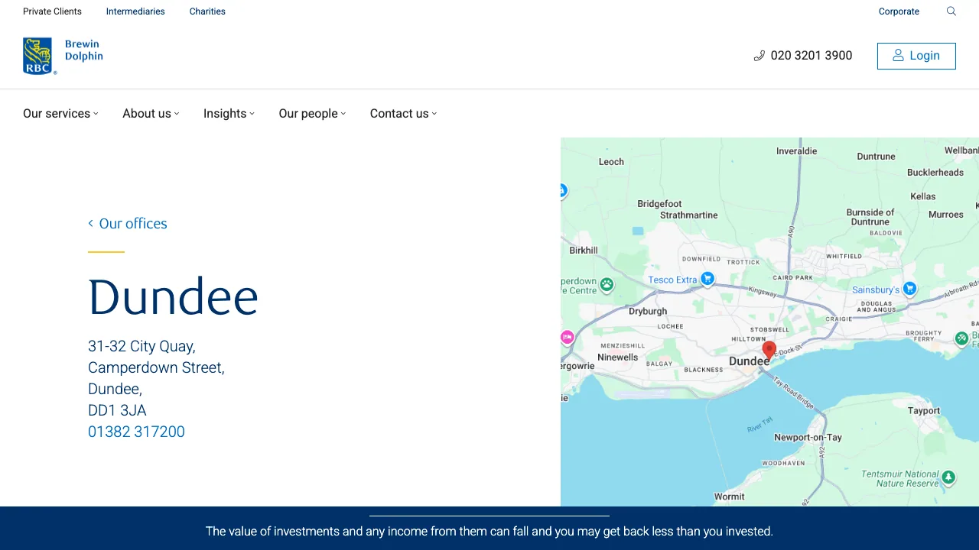Click the pink lodging marker near Menzieshill
The image size is (979, 550).
(x=567, y=337)
